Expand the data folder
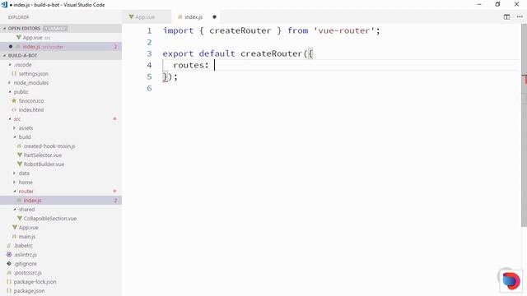This screenshot has height=296, width=527. pyautogui.click(x=15, y=173)
